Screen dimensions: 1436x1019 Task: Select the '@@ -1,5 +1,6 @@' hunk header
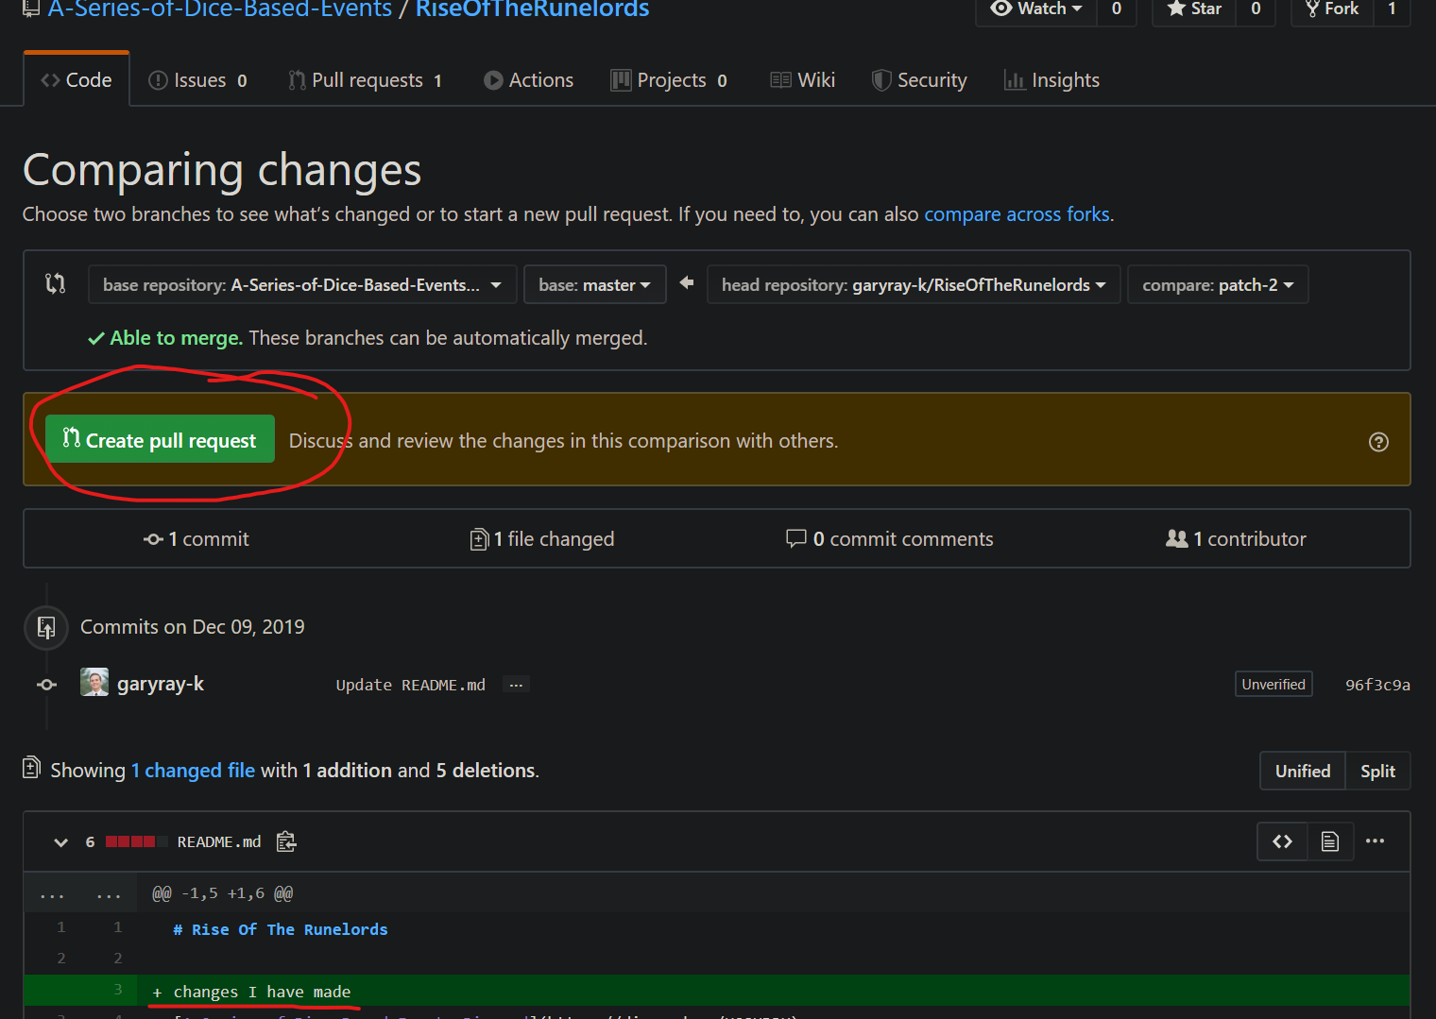pyautogui.click(x=223, y=893)
